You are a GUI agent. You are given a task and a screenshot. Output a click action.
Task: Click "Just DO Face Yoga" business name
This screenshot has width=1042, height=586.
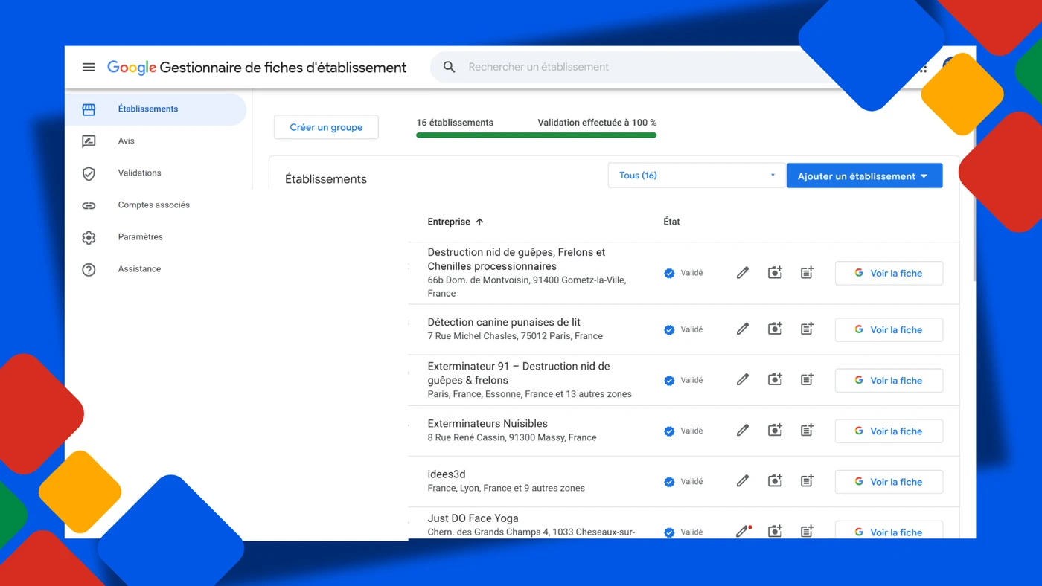[x=473, y=518]
